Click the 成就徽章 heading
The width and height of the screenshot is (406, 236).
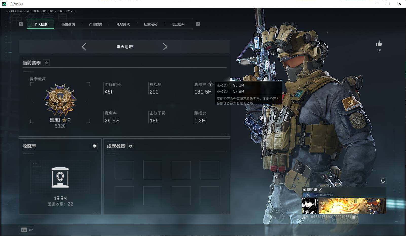[116, 146]
